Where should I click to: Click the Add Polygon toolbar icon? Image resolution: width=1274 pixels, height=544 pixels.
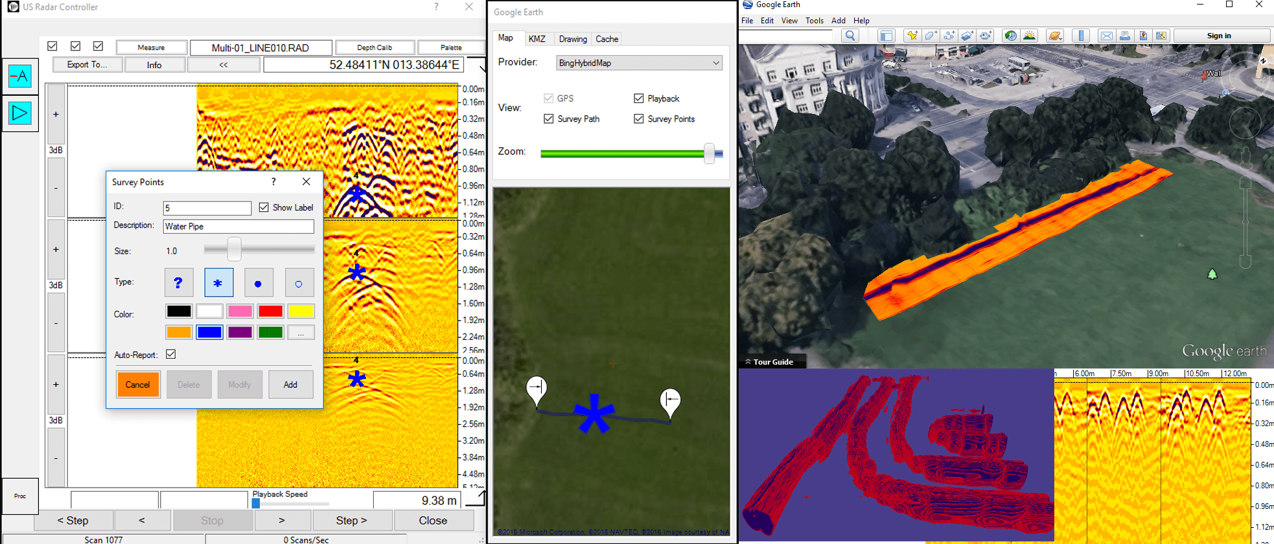click(x=931, y=36)
